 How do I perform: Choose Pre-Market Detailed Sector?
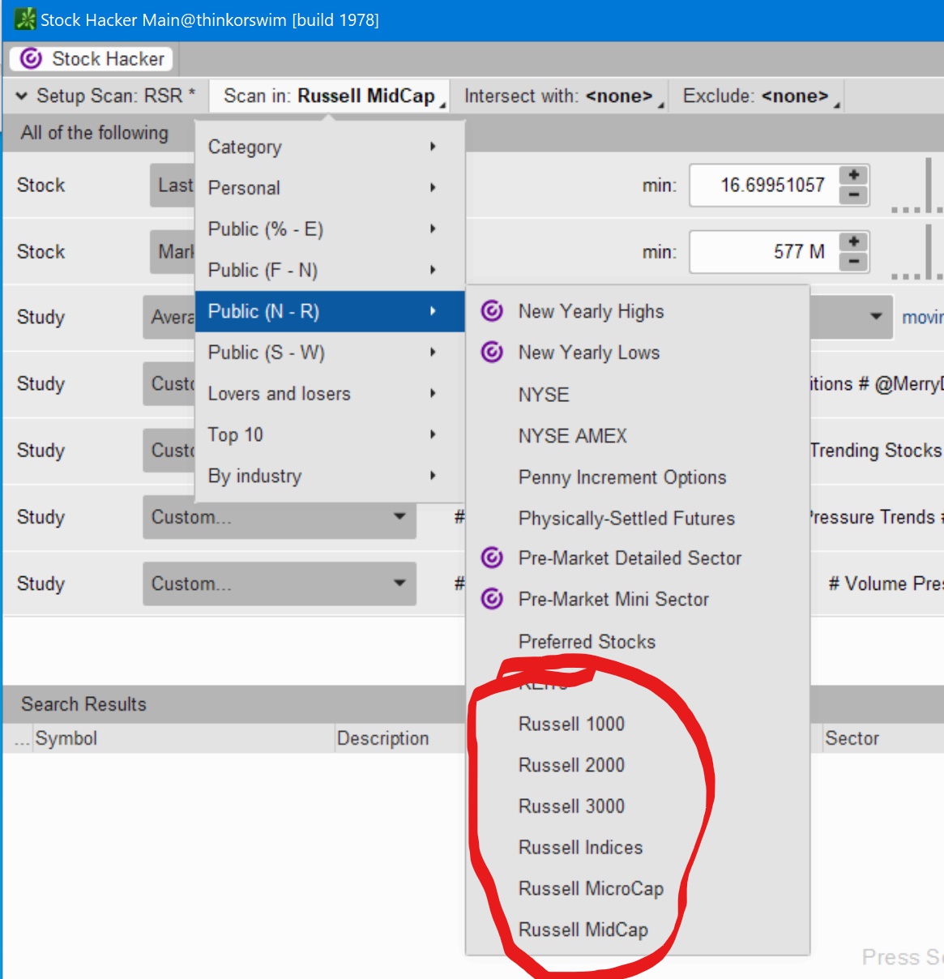click(x=638, y=558)
